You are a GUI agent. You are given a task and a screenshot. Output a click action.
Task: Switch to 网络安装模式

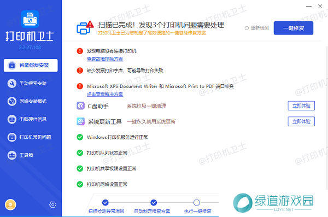point(31,101)
